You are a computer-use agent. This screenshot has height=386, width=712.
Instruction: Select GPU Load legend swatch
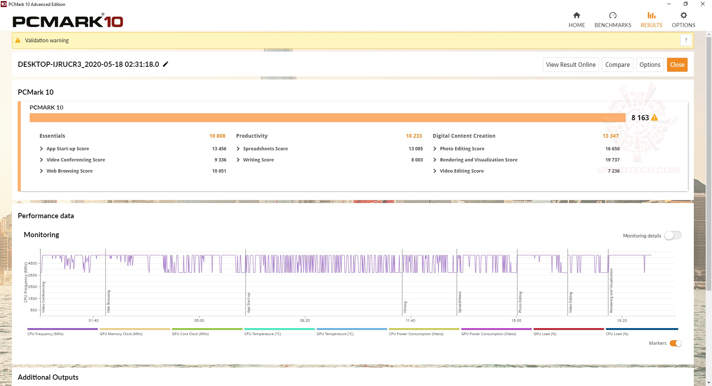click(x=569, y=329)
